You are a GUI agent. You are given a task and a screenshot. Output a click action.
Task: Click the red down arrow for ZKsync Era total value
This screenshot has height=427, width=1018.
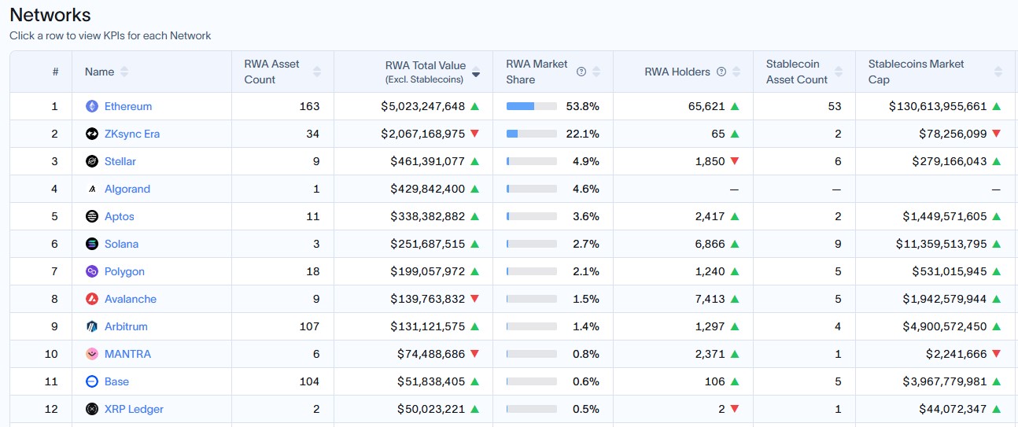tap(475, 134)
